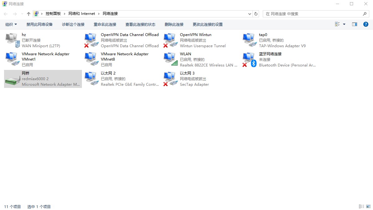Click 控制面板 in the breadcrumb path

pyautogui.click(x=53, y=14)
